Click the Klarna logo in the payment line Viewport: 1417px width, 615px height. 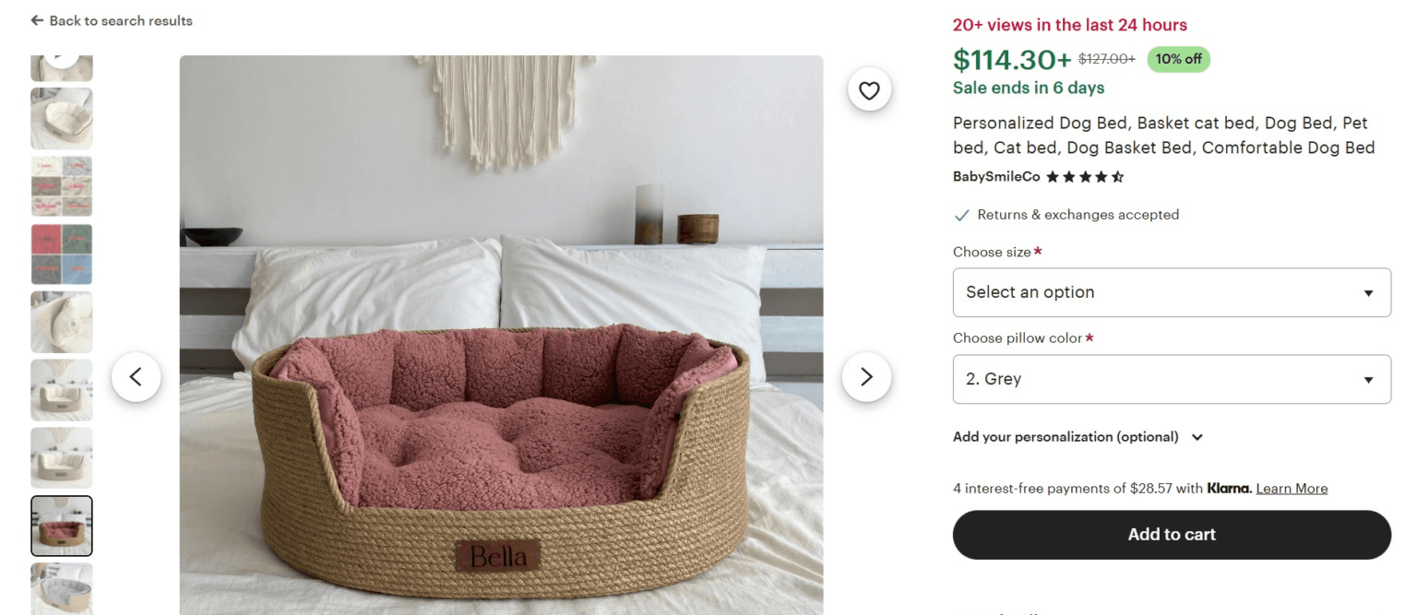pos(1229,488)
